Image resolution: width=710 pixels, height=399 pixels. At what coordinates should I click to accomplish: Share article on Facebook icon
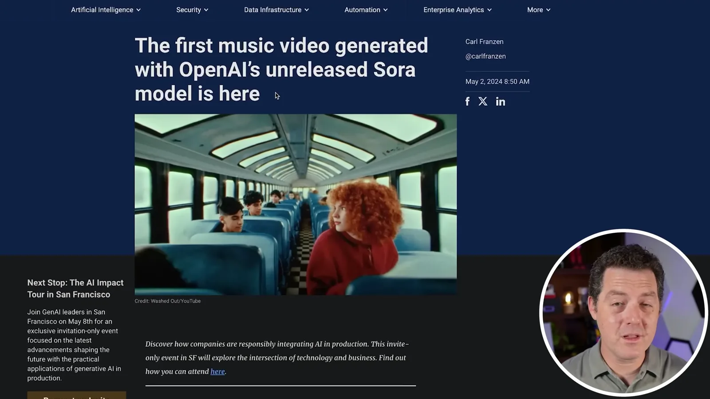[x=467, y=102]
